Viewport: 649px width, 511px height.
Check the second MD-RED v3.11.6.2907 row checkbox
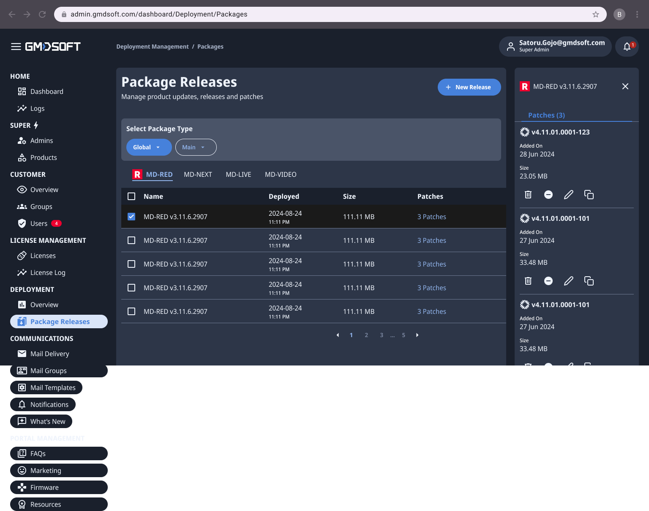pos(131,240)
